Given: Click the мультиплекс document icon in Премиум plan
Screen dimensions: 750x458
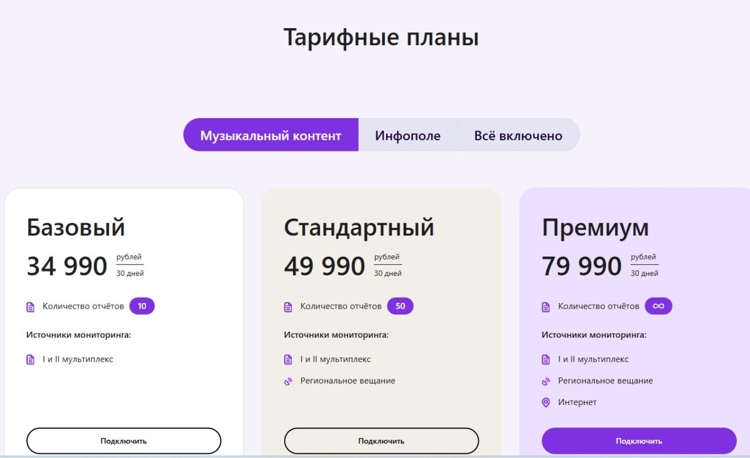Looking at the screenshot, I should (x=544, y=359).
